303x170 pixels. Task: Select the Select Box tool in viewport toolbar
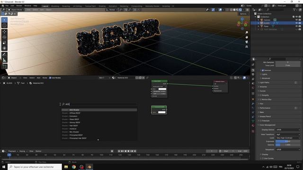point(4,20)
